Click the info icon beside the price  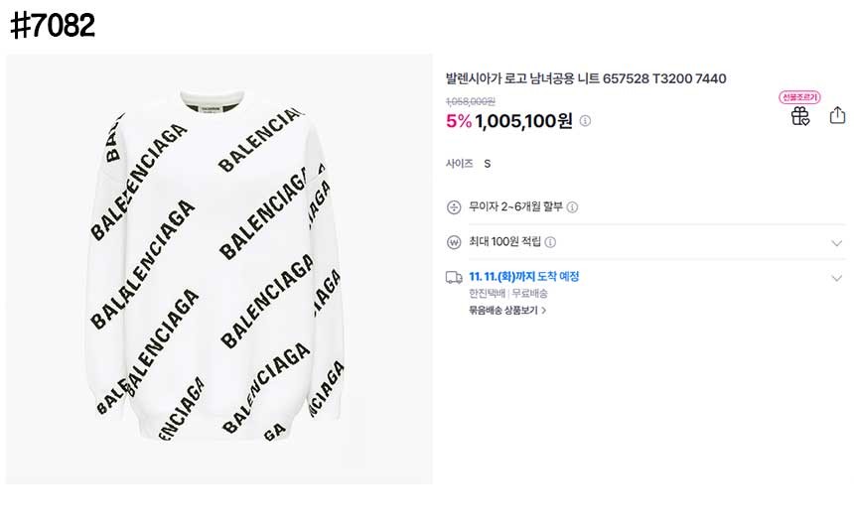(x=585, y=121)
